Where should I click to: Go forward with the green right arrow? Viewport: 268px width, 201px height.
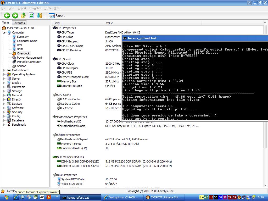pyautogui.click(x=15, y=15)
